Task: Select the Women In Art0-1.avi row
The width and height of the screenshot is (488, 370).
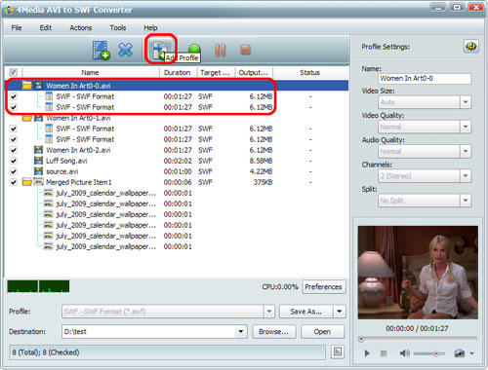Action: pos(176,118)
